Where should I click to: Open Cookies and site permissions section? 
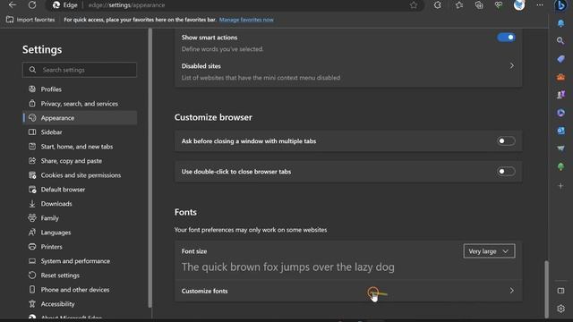coord(80,175)
